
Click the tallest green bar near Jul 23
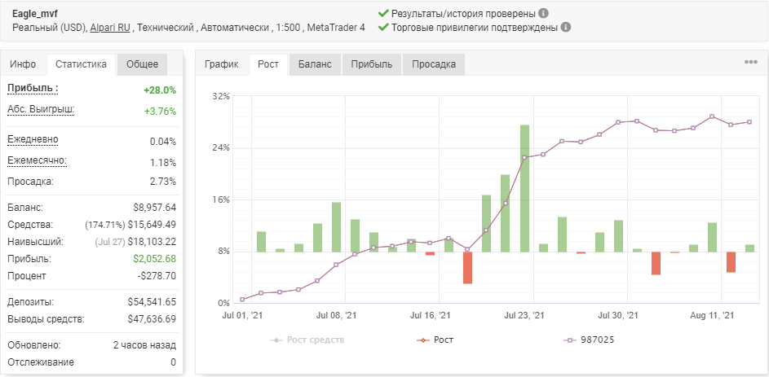click(524, 189)
